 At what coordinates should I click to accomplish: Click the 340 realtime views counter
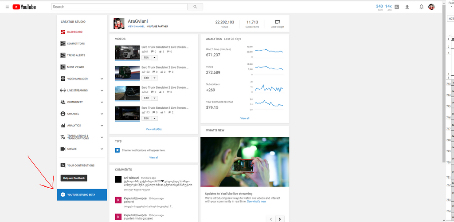point(380,6)
